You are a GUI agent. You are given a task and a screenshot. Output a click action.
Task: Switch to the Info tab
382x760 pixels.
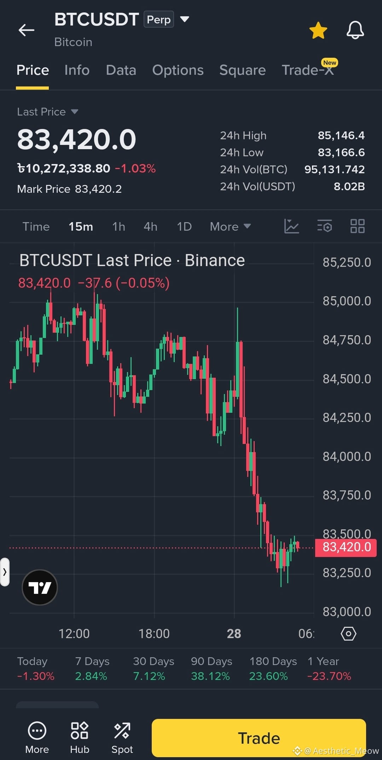tap(77, 70)
